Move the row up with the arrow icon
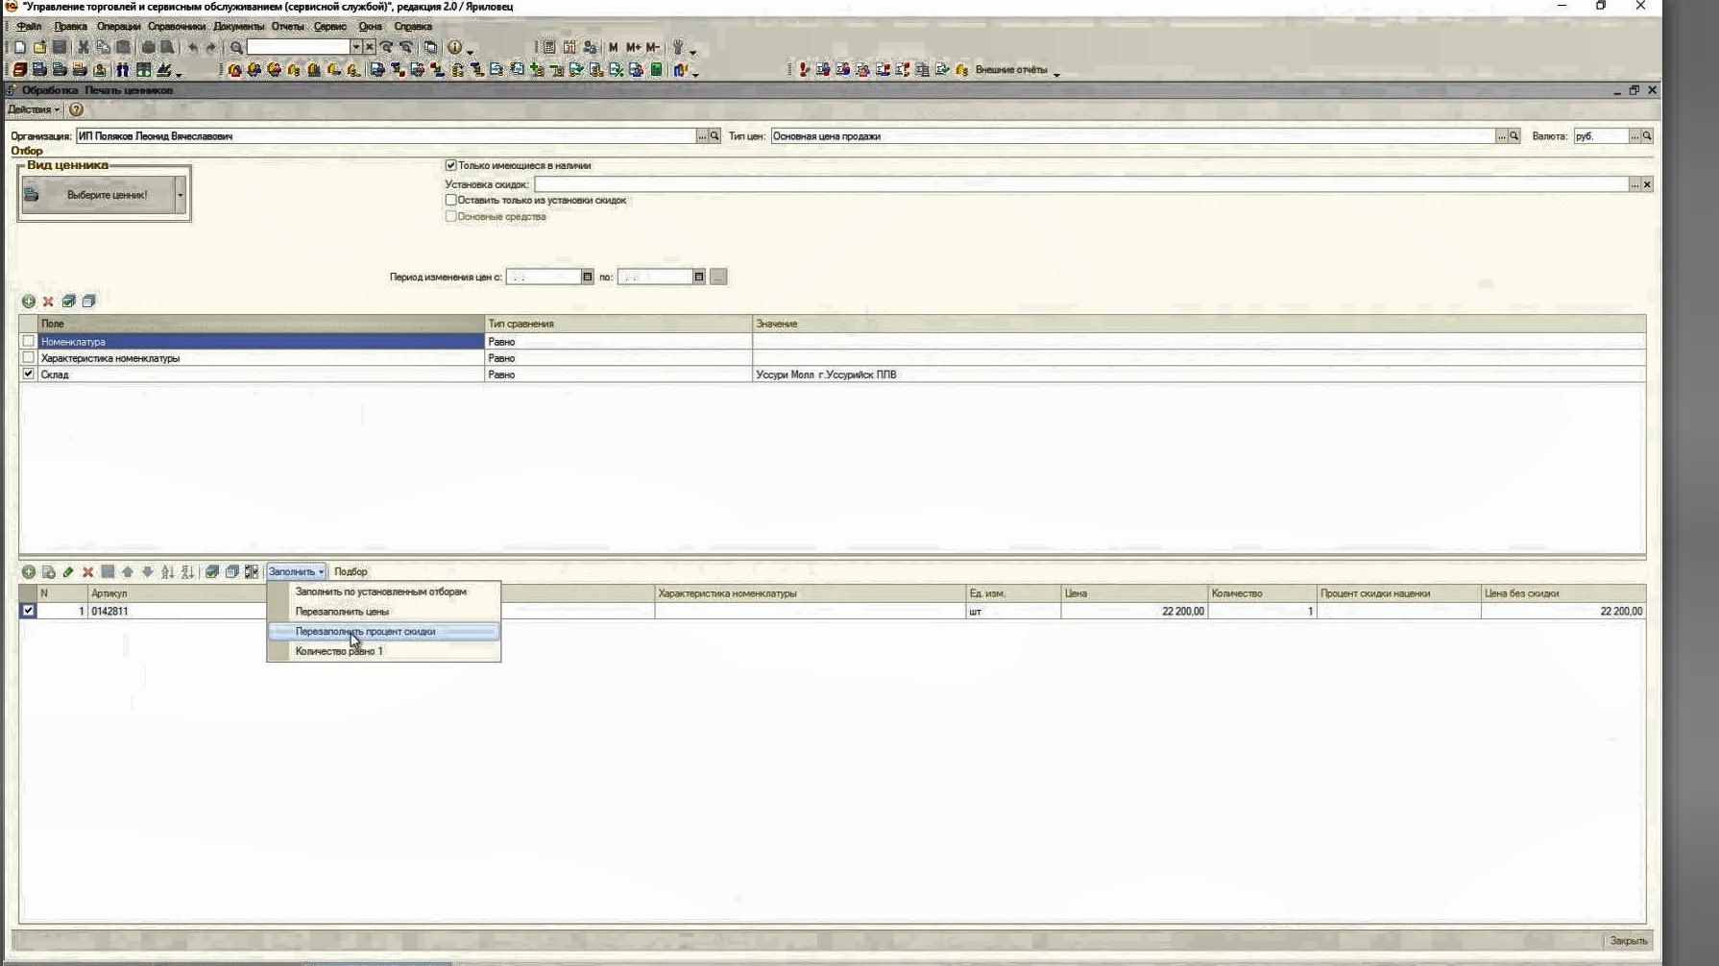1719x966 pixels. pos(128,572)
